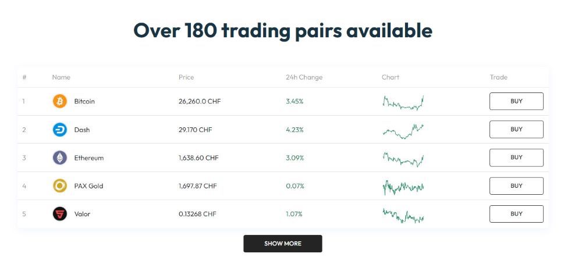Viewport: 582px width, 275px height.
Task: Open the Ethereum price chart sparkline
Action: coord(403,158)
